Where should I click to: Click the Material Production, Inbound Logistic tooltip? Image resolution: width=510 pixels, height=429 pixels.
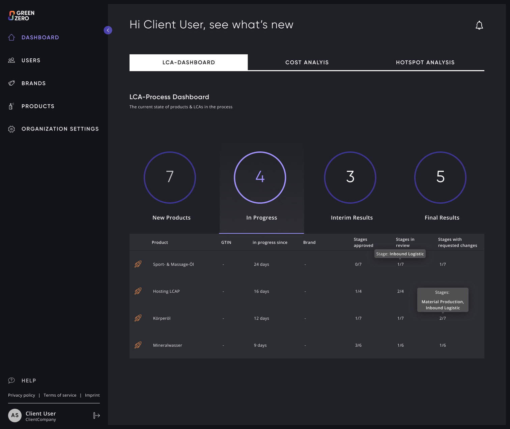click(x=443, y=300)
